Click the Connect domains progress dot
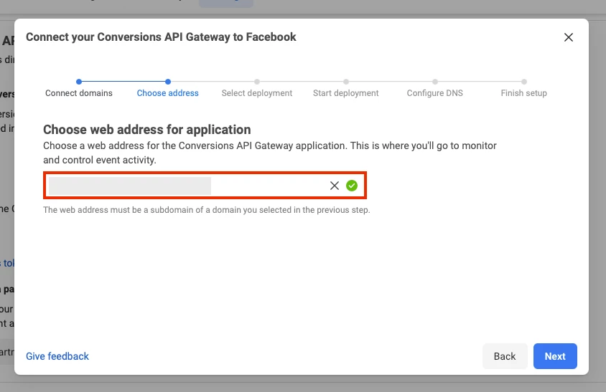The image size is (606, 392). tap(79, 82)
